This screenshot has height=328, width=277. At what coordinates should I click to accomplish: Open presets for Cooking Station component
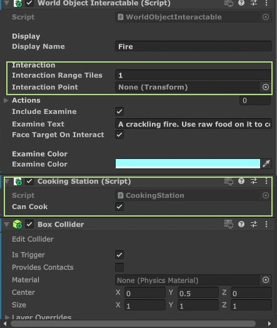(254, 181)
